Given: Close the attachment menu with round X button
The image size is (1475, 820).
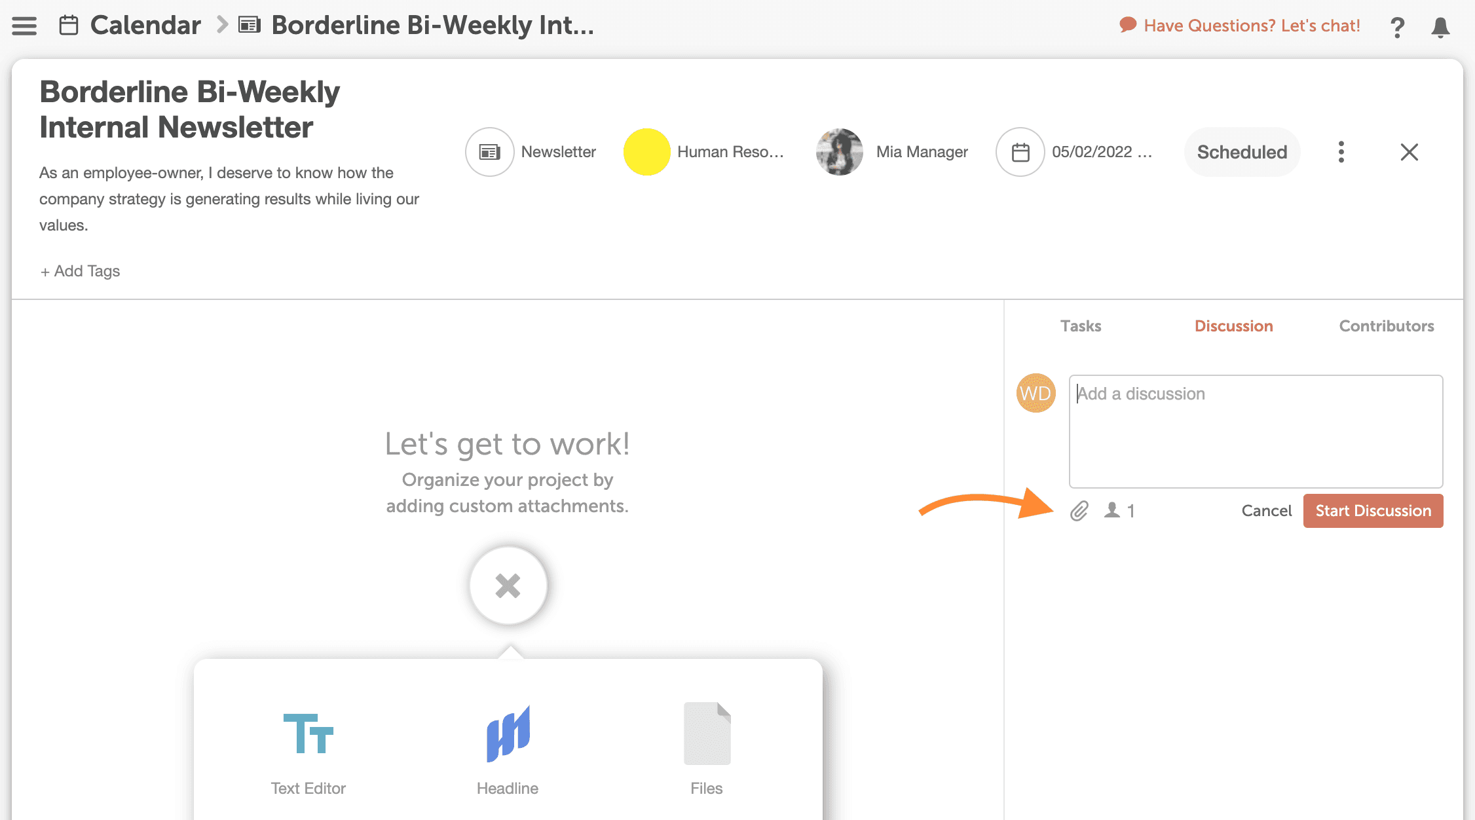Looking at the screenshot, I should coord(508,586).
